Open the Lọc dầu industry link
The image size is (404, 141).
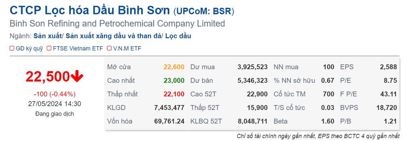click(x=178, y=36)
